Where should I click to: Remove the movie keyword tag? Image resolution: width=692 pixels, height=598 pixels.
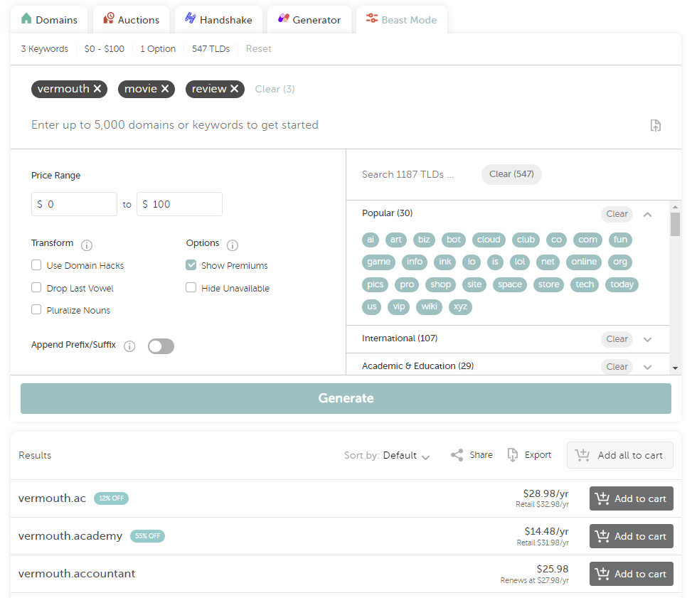point(165,89)
